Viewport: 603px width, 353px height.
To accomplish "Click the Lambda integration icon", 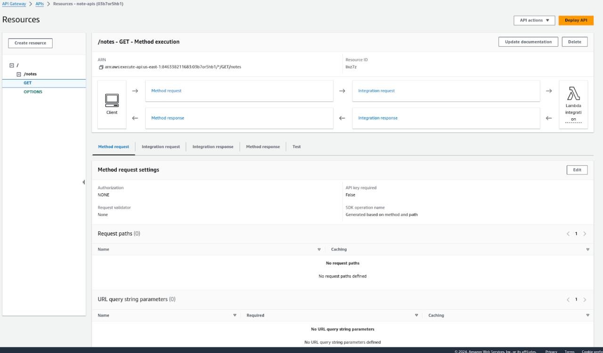I will click(573, 93).
